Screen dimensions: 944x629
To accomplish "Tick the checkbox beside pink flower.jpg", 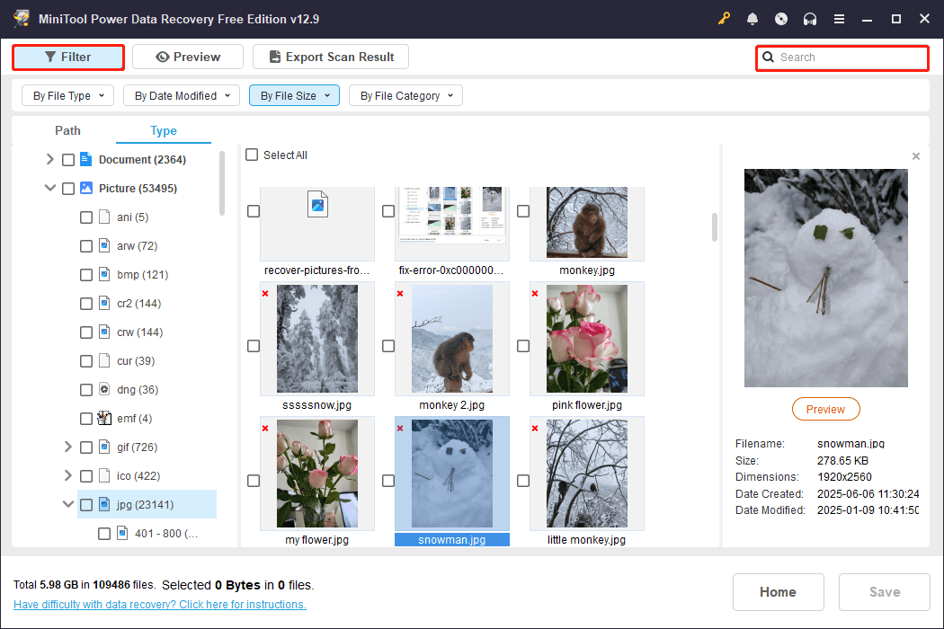I will pyautogui.click(x=523, y=346).
